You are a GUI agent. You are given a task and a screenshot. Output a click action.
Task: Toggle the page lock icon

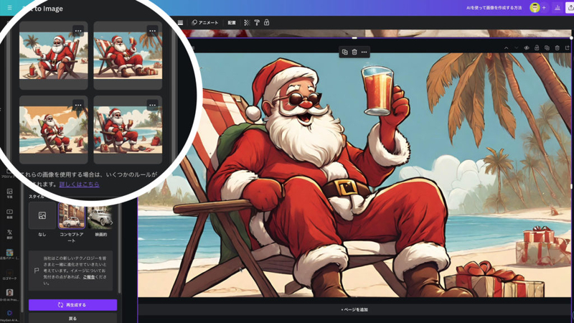click(537, 48)
